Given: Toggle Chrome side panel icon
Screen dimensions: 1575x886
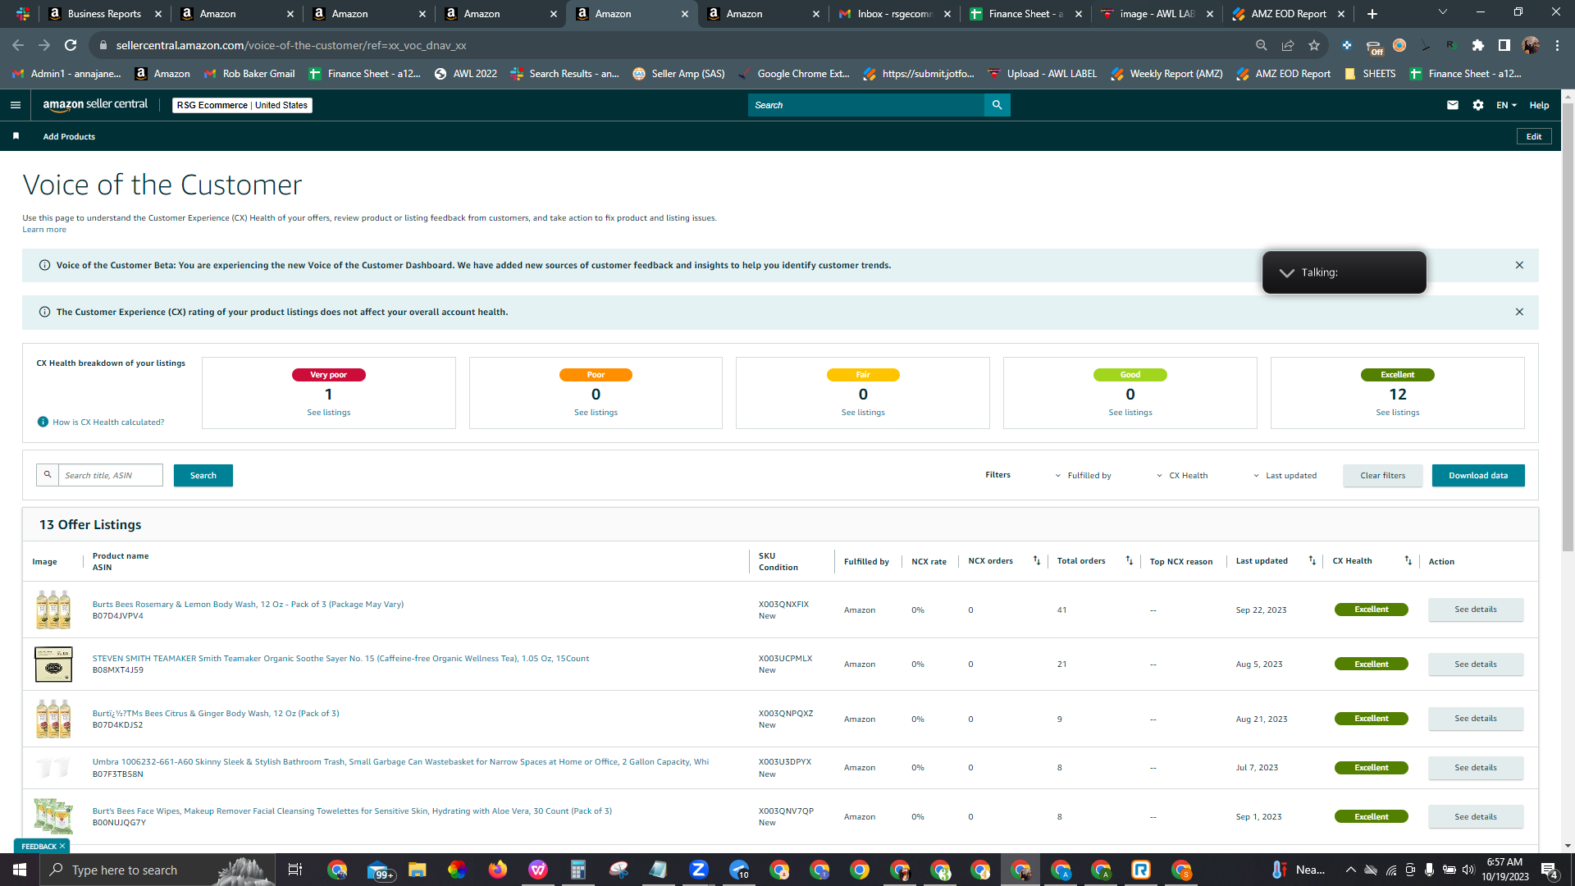Looking at the screenshot, I should [x=1504, y=45].
